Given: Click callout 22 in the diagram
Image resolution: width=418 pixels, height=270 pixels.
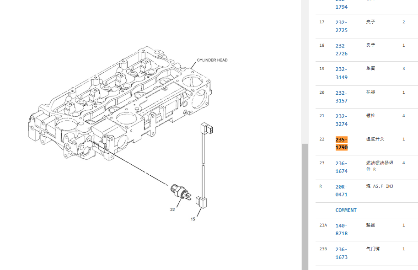Looking at the screenshot, I should pos(172,210).
